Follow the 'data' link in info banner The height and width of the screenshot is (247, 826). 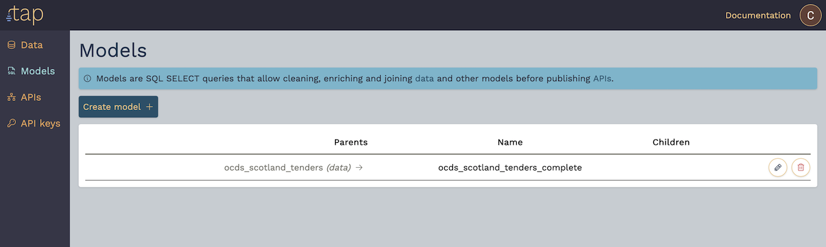pos(424,78)
